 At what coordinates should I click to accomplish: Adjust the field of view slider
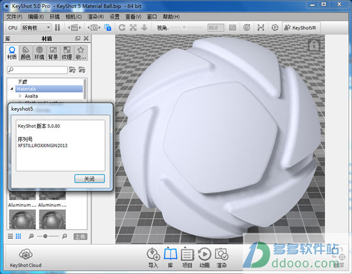[x=184, y=28]
